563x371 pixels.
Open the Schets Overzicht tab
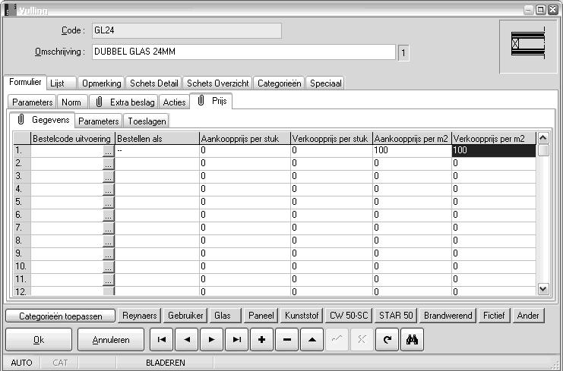click(217, 83)
